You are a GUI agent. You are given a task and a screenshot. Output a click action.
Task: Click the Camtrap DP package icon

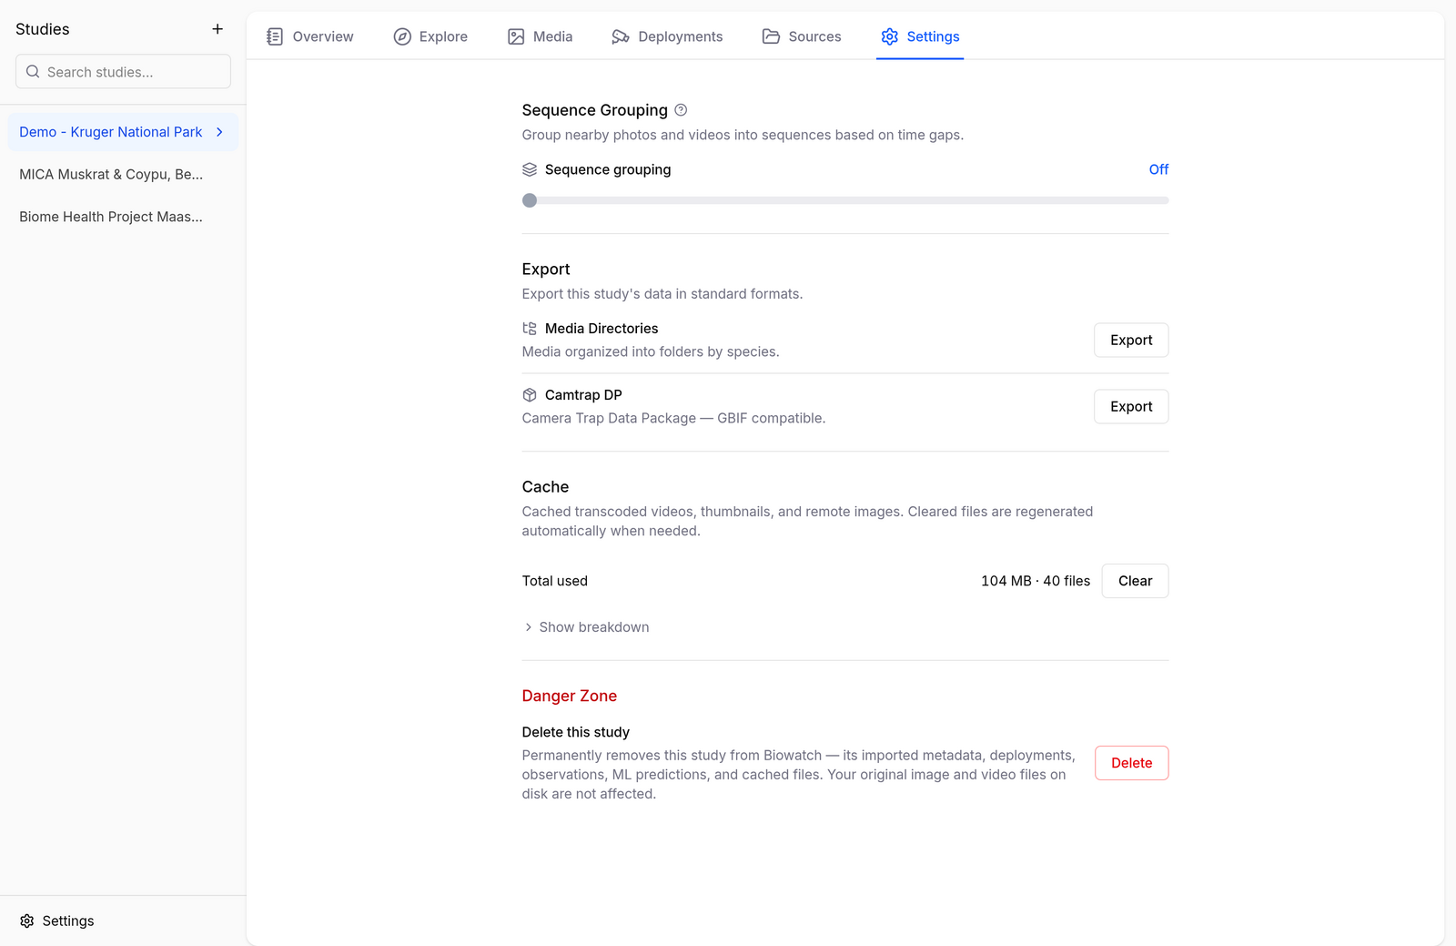coord(530,395)
